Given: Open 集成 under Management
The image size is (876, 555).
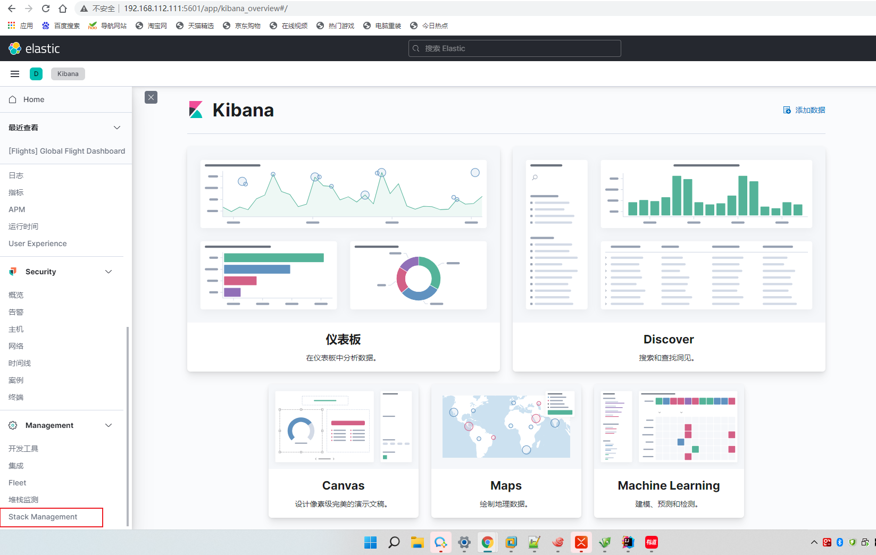Looking at the screenshot, I should 16,466.
